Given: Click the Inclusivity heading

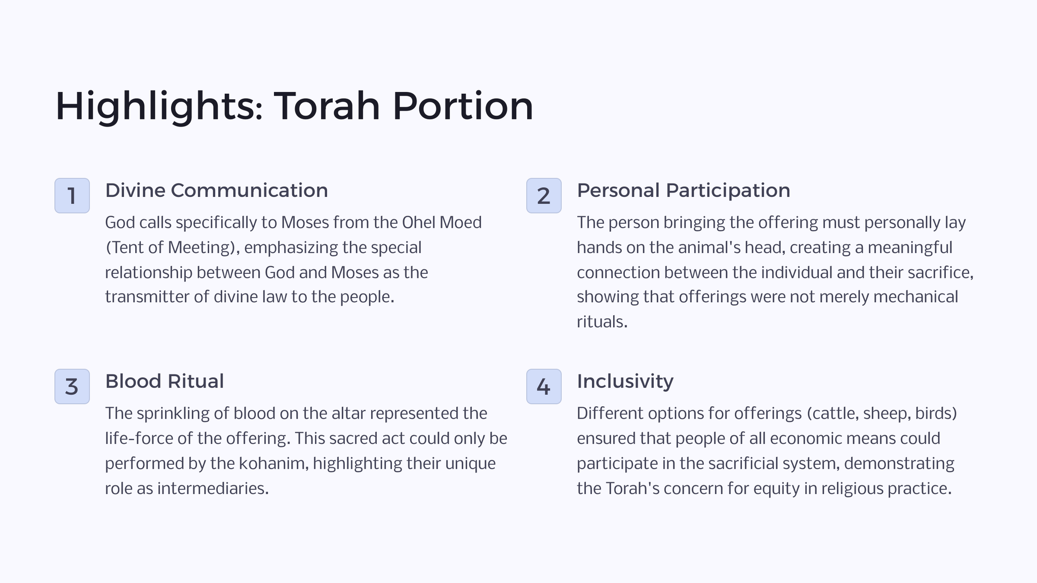Looking at the screenshot, I should tap(625, 381).
